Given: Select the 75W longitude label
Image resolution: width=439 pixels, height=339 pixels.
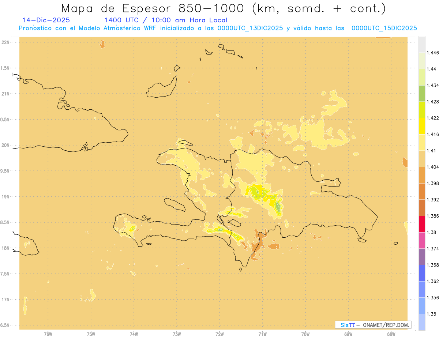Looking at the screenshot, I should click(x=91, y=334).
